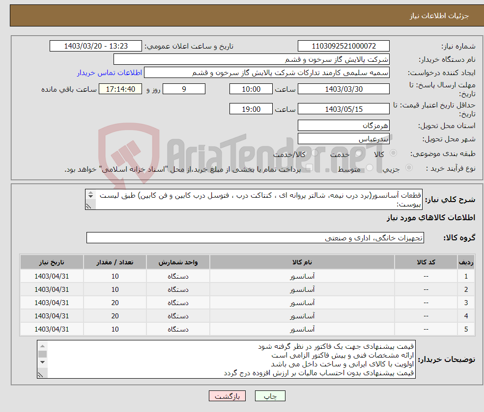Click need number field 1103092521000072
484x412 pixels.
[343, 46]
